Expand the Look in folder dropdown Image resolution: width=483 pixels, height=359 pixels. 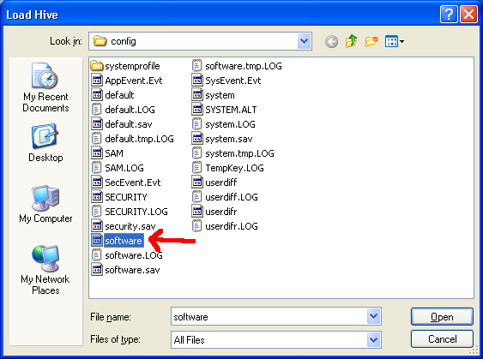tap(304, 41)
